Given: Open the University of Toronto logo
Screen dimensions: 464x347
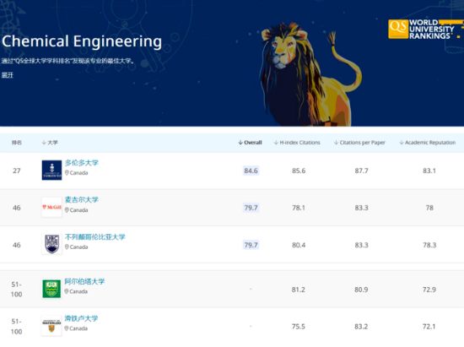Looking at the screenshot, I should click(51, 171).
